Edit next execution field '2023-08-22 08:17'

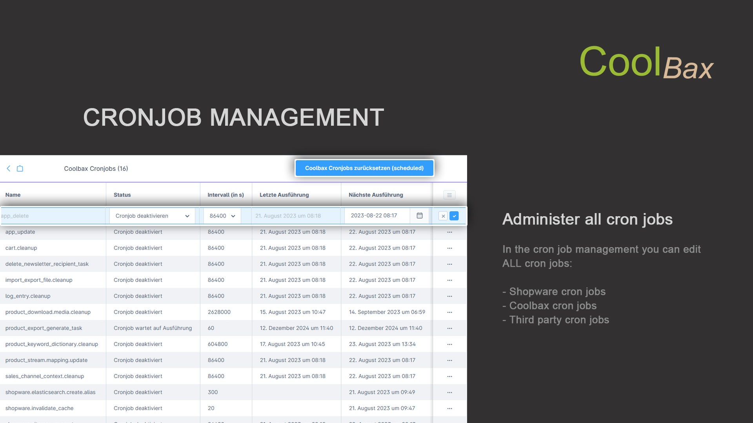tap(377, 216)
